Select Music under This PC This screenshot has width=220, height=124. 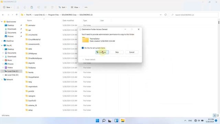point(10,60)
